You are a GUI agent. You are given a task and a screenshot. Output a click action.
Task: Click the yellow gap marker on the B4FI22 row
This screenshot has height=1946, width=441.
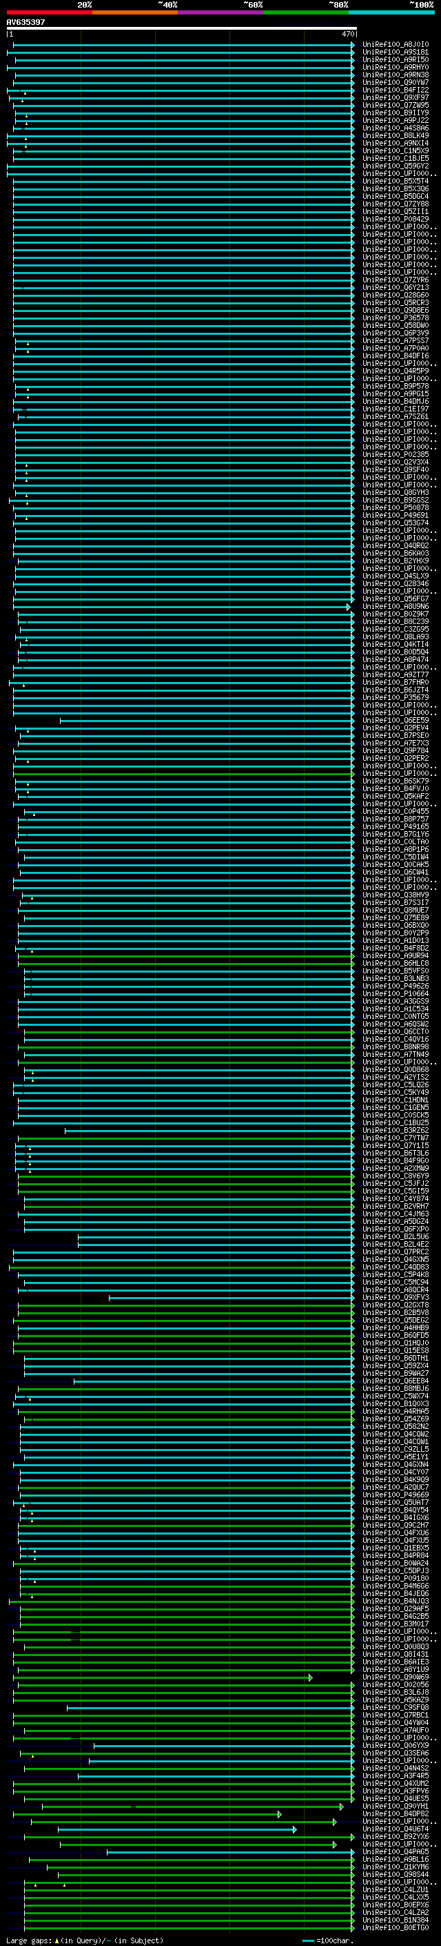pyautogui.click(x=25, y=93)
